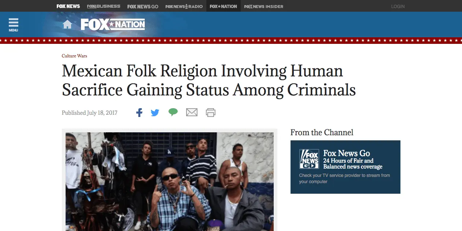
Task: Print the article with printer icon
Action: point(211,113)
